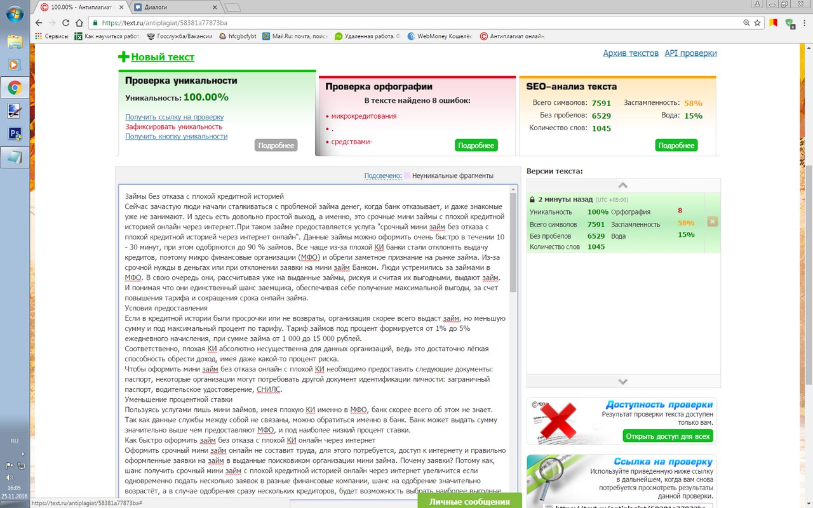This screenshot has width=813, height=508.
Task: Click the Новый текст link
Action: 163,57
